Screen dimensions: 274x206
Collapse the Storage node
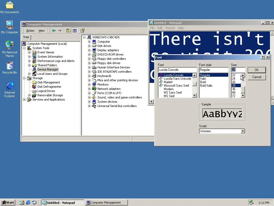24,78
